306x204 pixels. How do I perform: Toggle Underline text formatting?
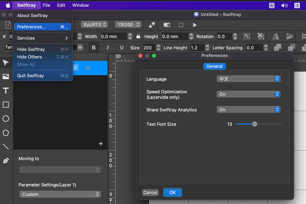pos(122,47)
